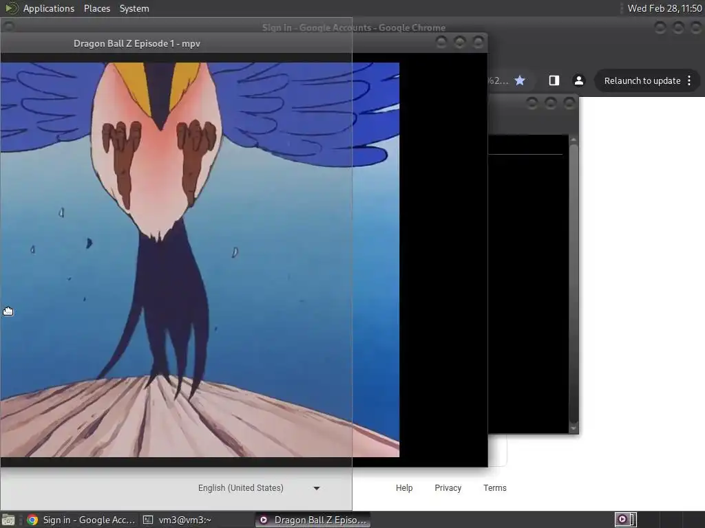
Task: Bookmark this page with Chrome's star icon
Action: (520, 80)
